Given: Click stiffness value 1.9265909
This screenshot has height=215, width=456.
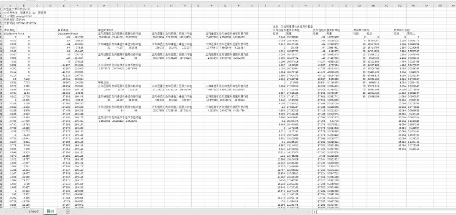Looking at the screenshot, I should [x=333, y=37].
